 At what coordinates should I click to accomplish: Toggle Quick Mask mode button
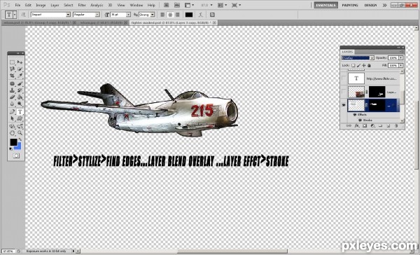coord(16,156)
